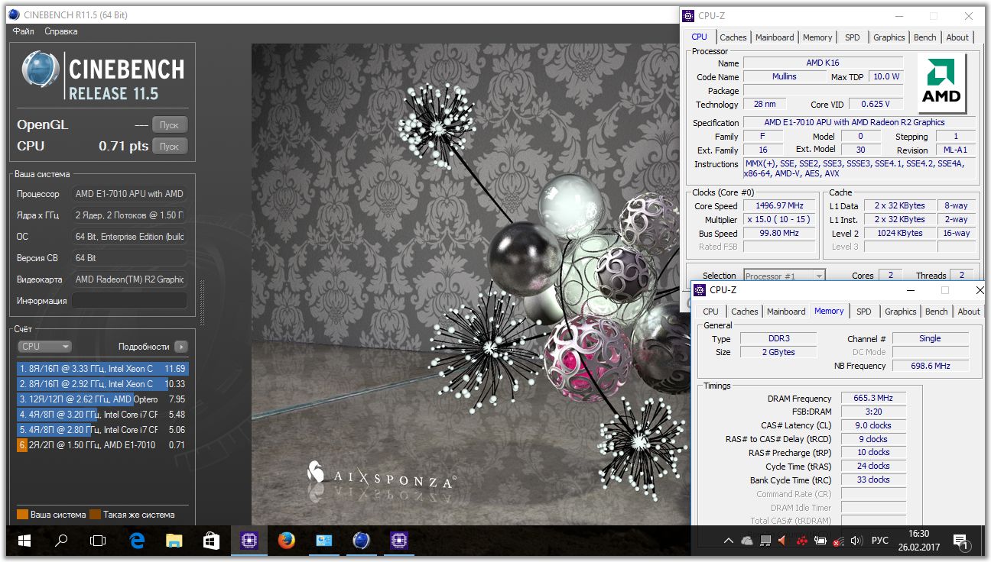Switch to first CPU-Z taskbar icon

249,541
